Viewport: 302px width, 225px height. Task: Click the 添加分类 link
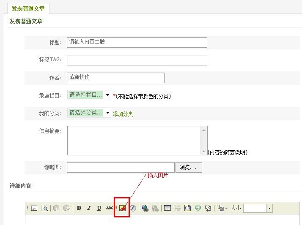[x=123, y=114]
